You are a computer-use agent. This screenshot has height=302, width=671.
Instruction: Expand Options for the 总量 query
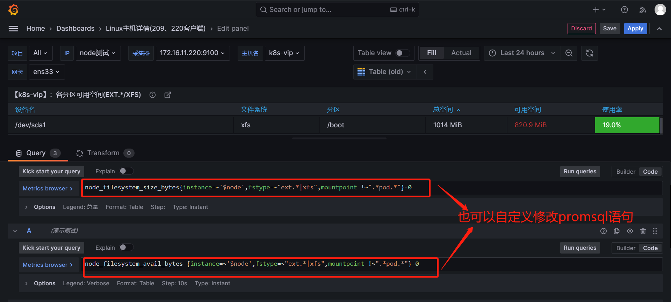click(27, 207)
